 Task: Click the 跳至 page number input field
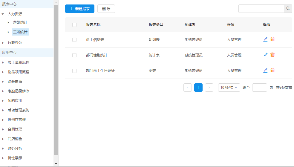259,88
